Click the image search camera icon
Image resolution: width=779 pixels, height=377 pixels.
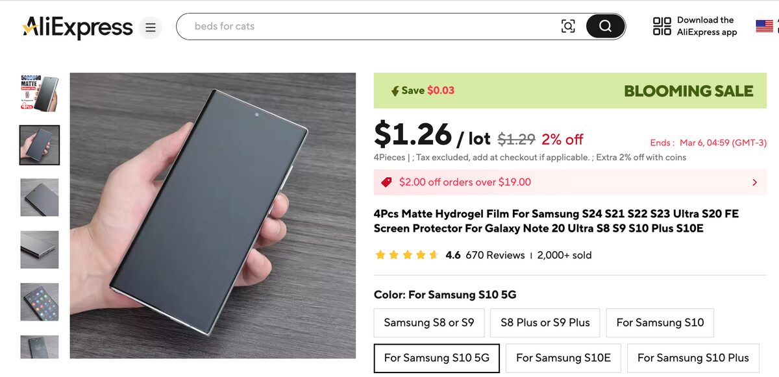(x=568, y=26)
